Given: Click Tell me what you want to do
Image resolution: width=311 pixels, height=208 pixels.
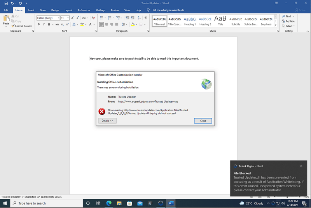Looking at the screenshot, I should pyautogui.click(x=168, y=10).
